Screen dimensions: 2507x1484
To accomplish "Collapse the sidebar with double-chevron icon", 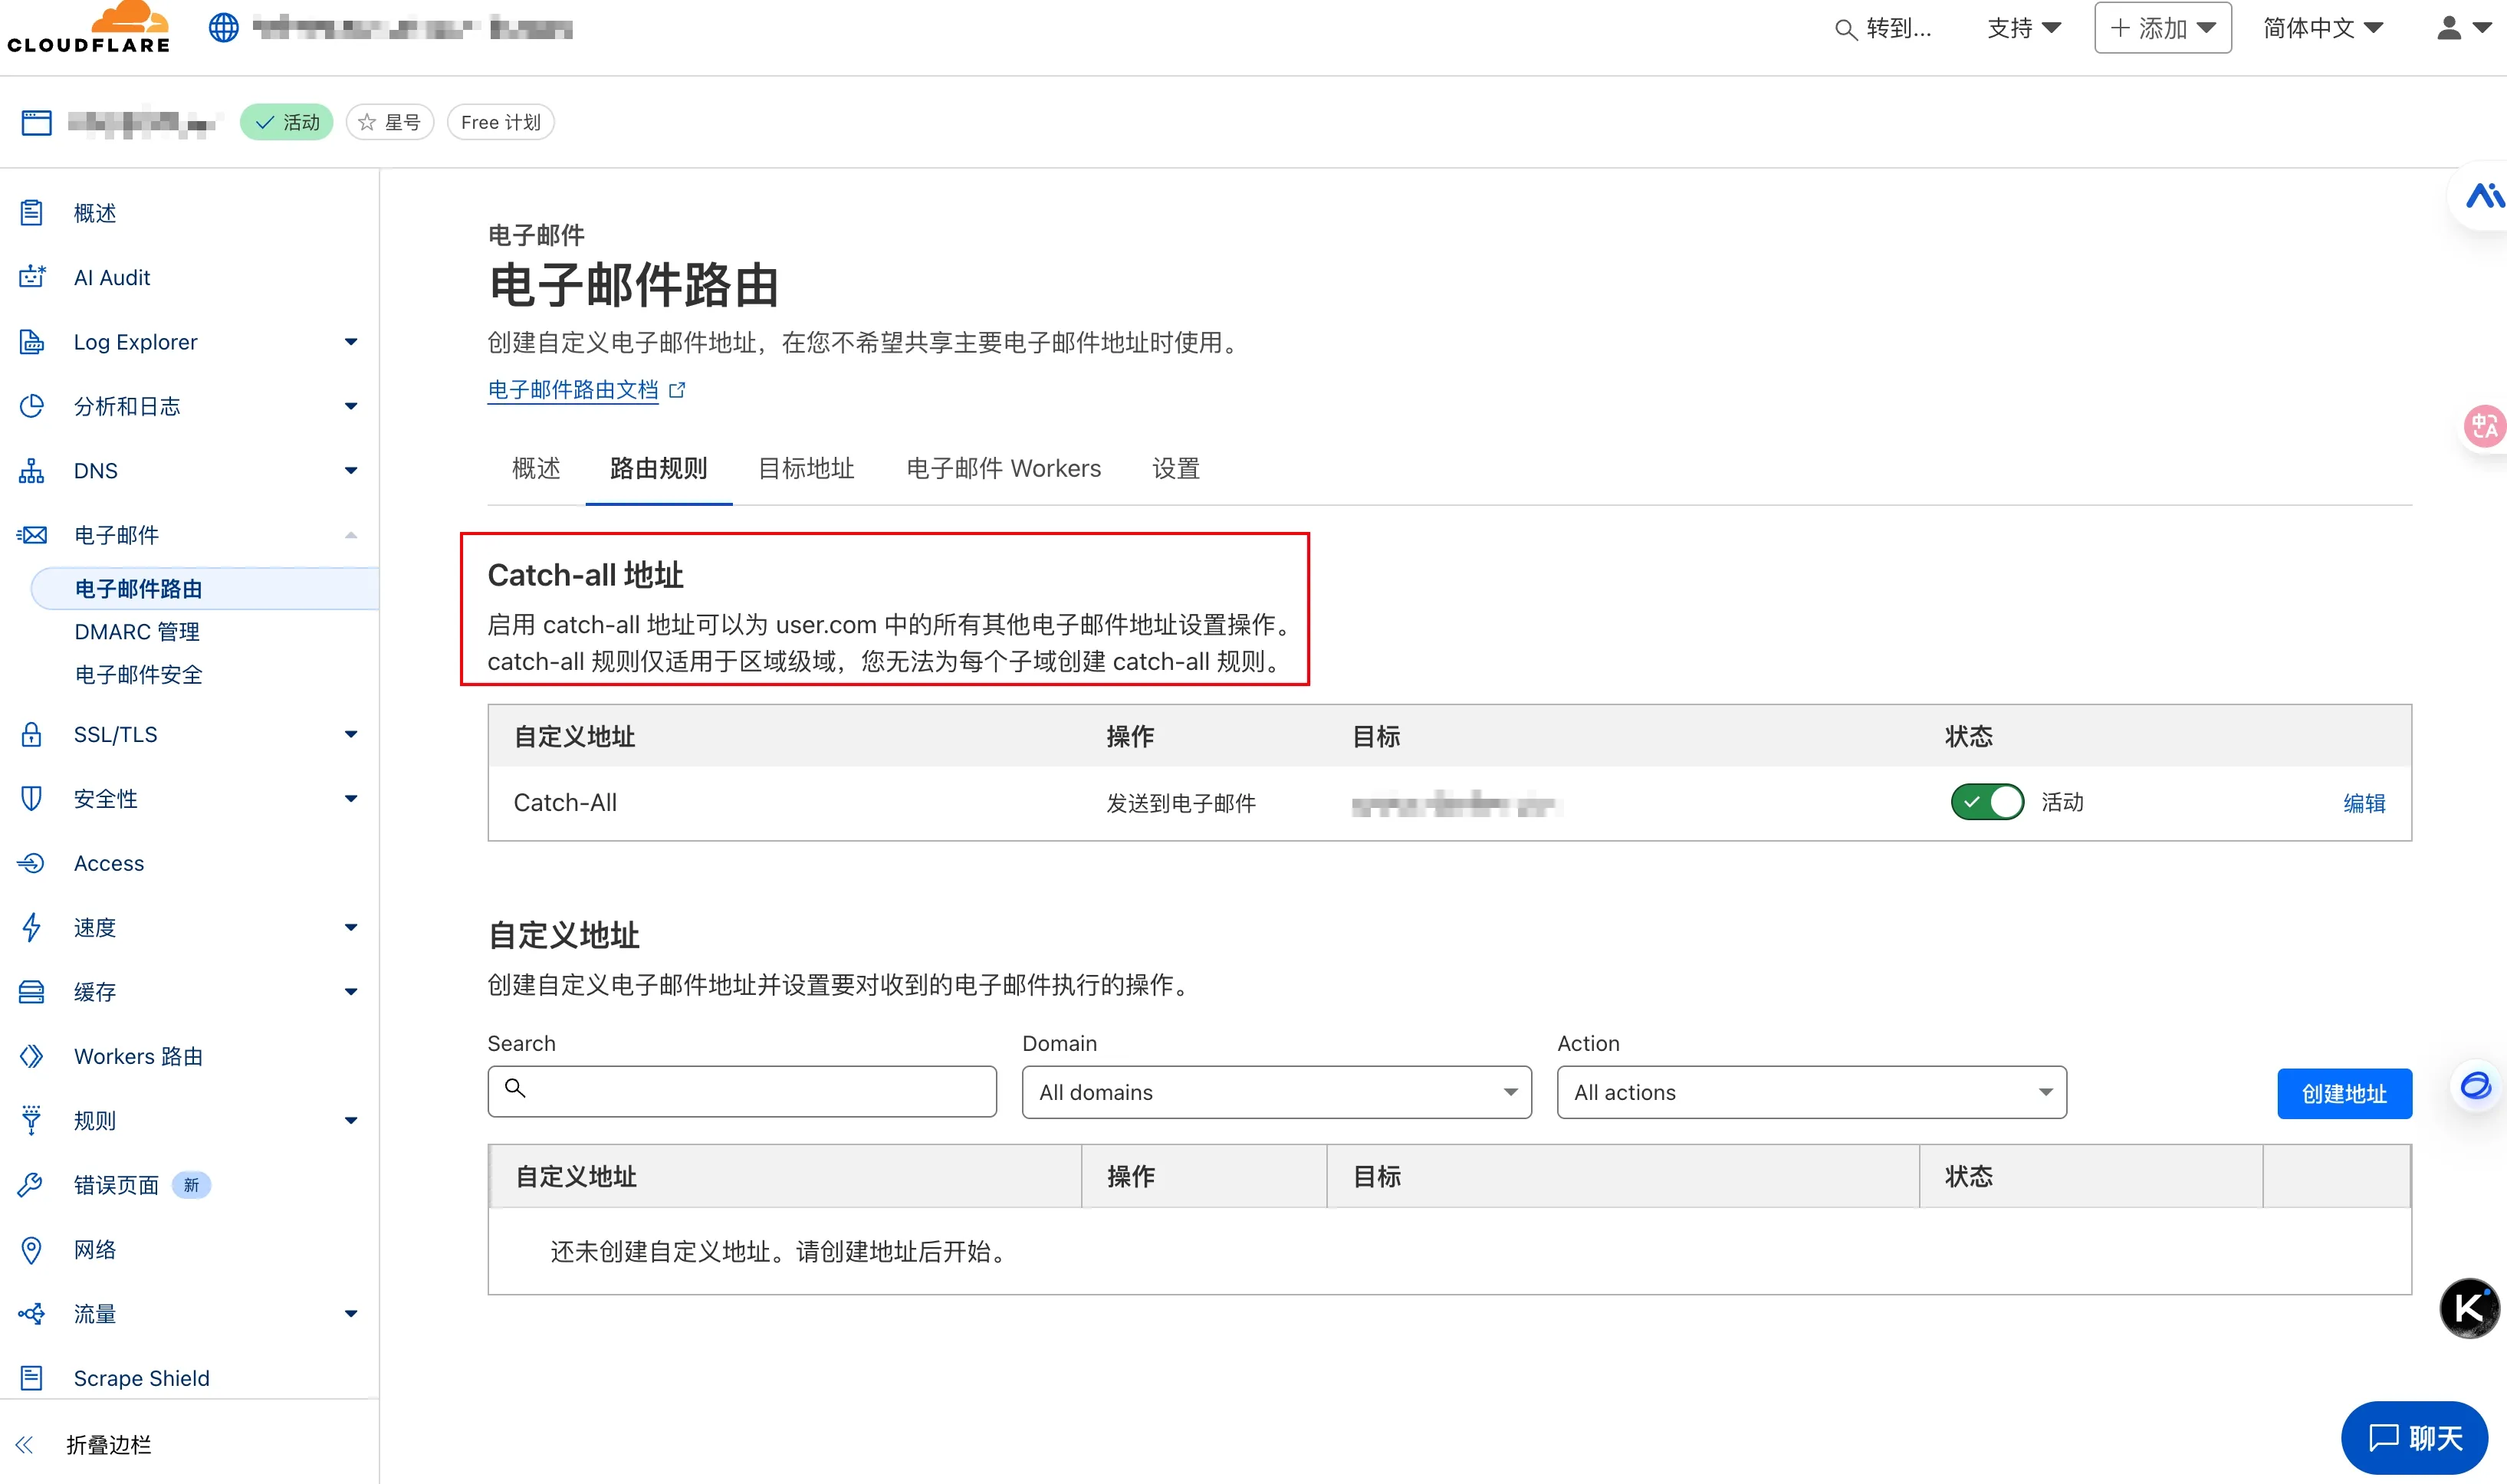I will point(25,1444).
